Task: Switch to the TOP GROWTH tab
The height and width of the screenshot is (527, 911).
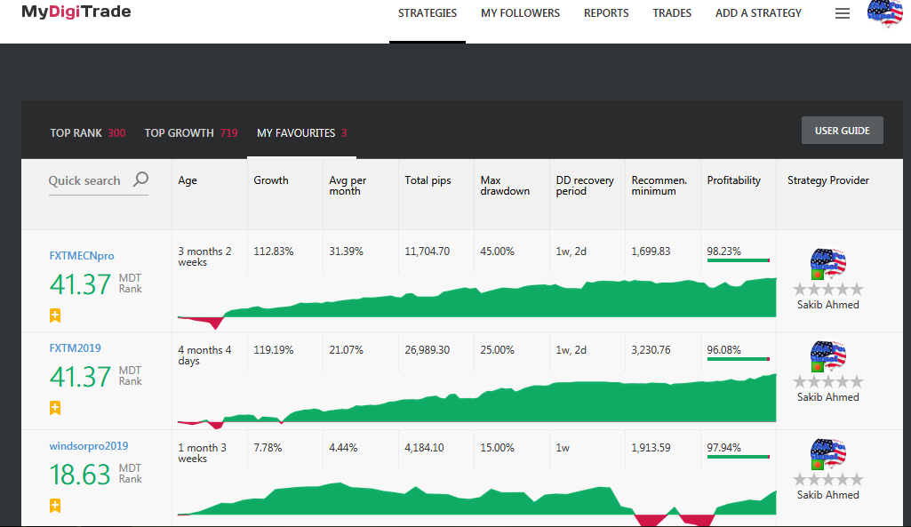Action: (191, 133)
